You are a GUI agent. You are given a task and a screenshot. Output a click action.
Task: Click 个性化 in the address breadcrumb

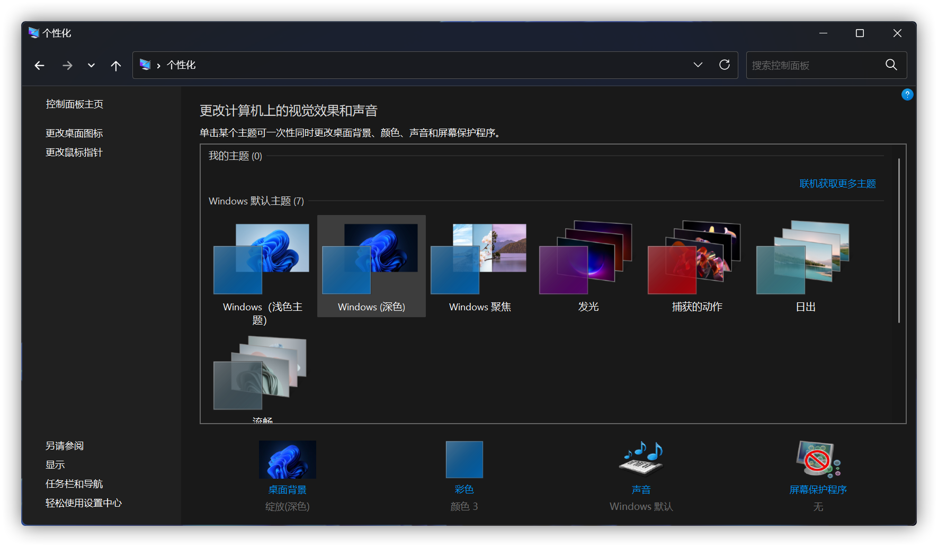(181, 65)
